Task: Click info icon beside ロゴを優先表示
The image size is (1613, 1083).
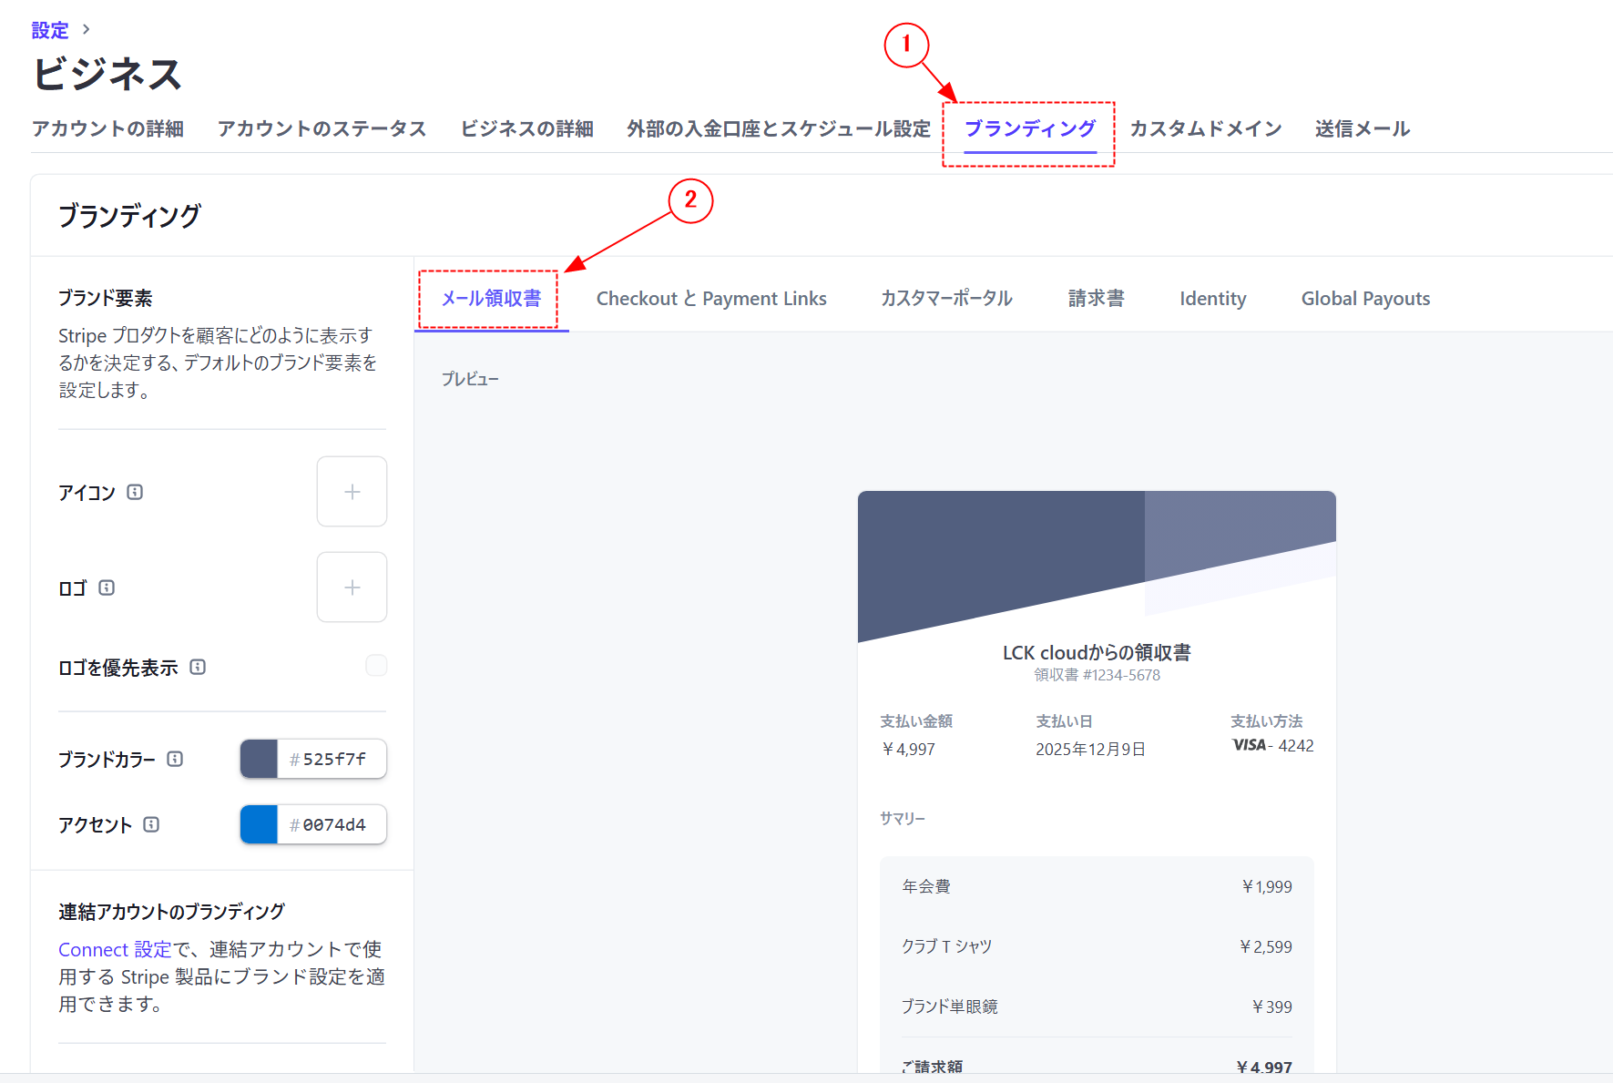Action: click(198, 667)
